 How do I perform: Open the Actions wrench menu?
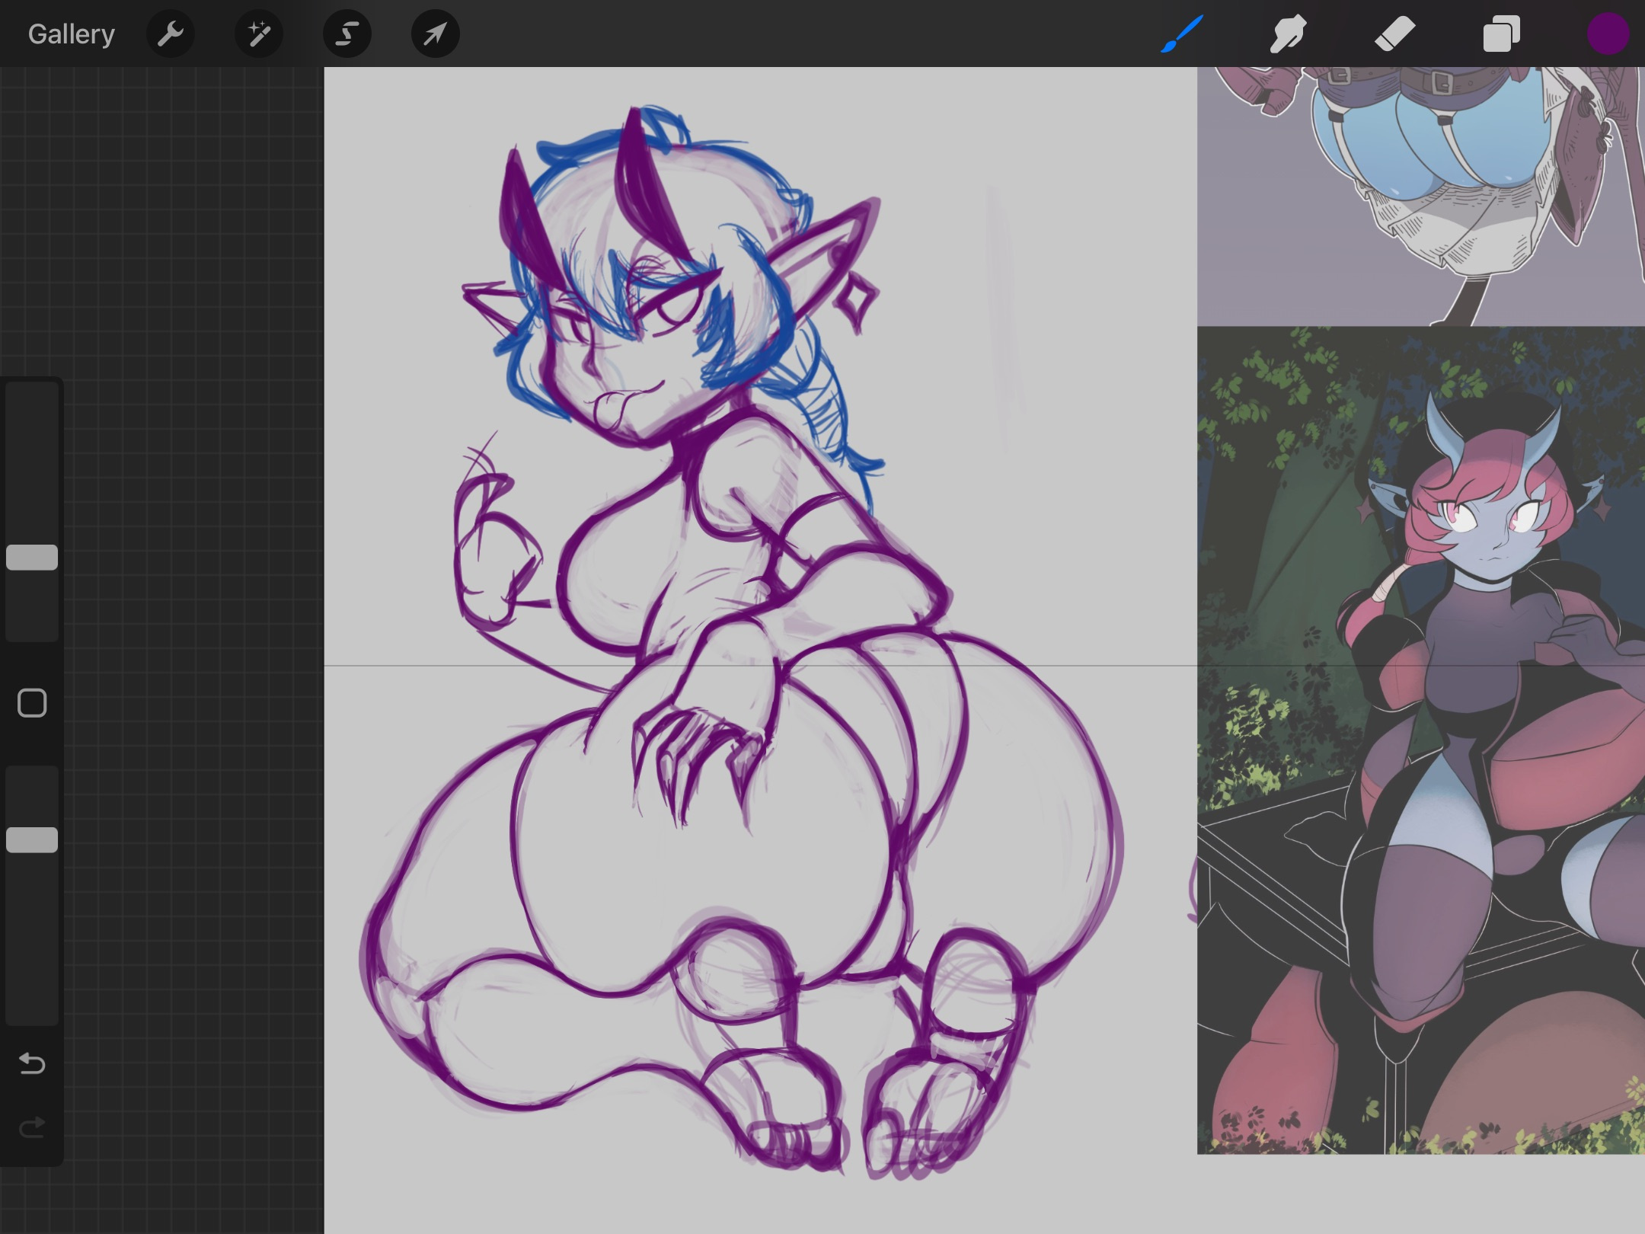[171, 34]
